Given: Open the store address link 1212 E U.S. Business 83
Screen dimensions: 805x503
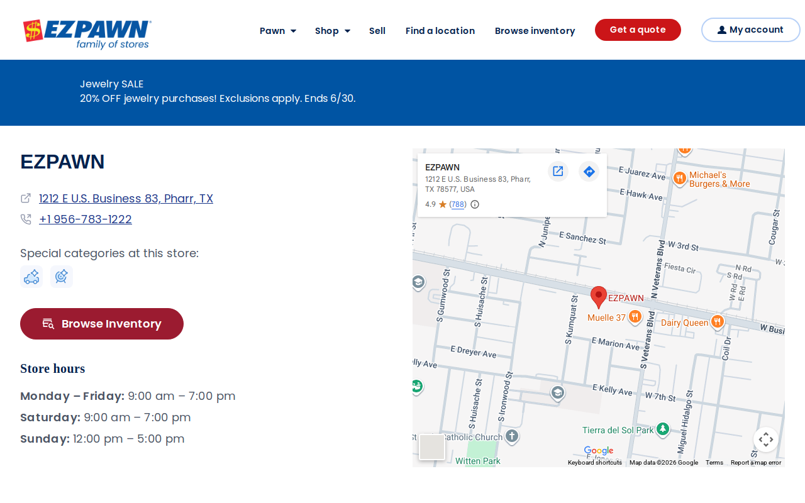Looking at the screenshot, I should click(x=126, y=199).
